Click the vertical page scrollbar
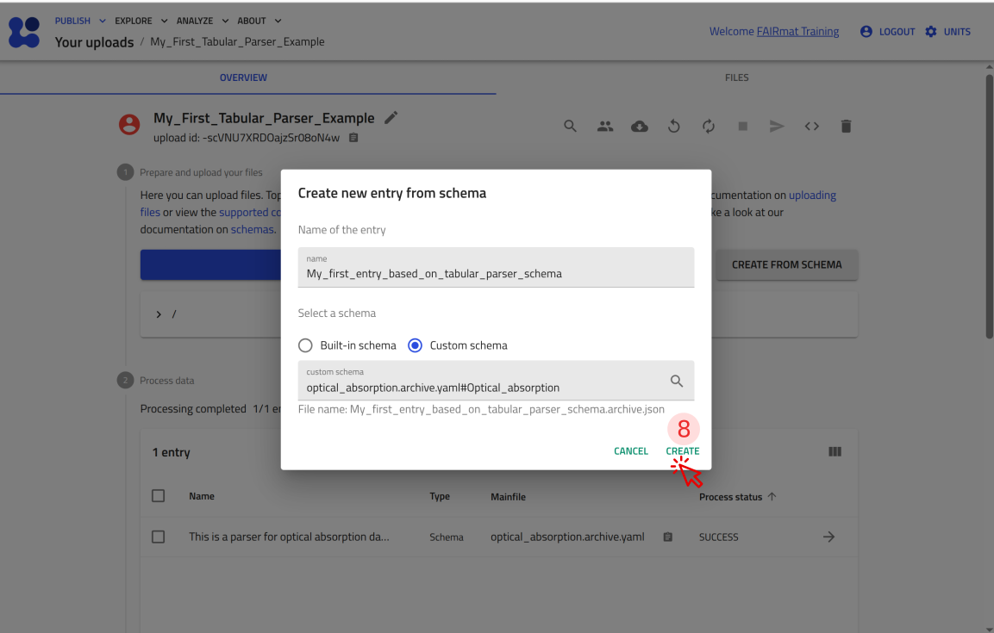Screen dimensions: 994x633 pyautogui.click(x=989, y=207)
